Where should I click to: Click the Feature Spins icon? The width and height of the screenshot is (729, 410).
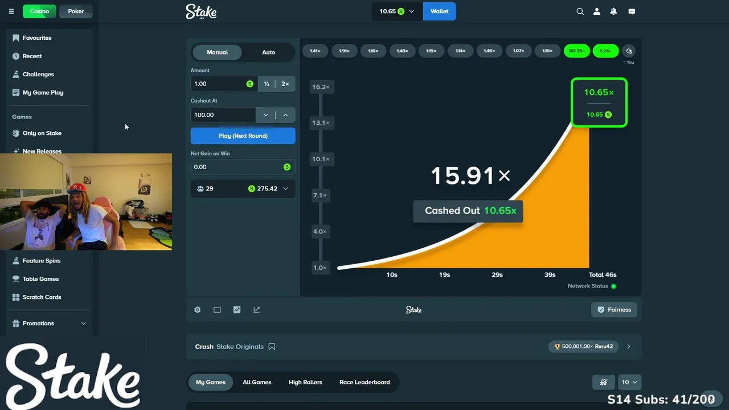(16, 261)
